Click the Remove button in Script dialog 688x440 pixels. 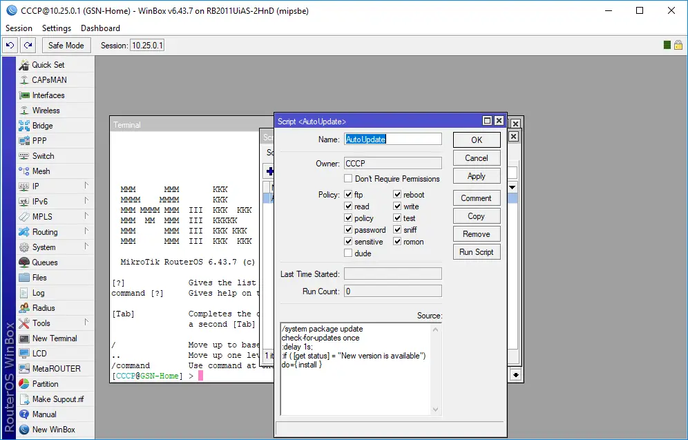[x=477, y=234]
